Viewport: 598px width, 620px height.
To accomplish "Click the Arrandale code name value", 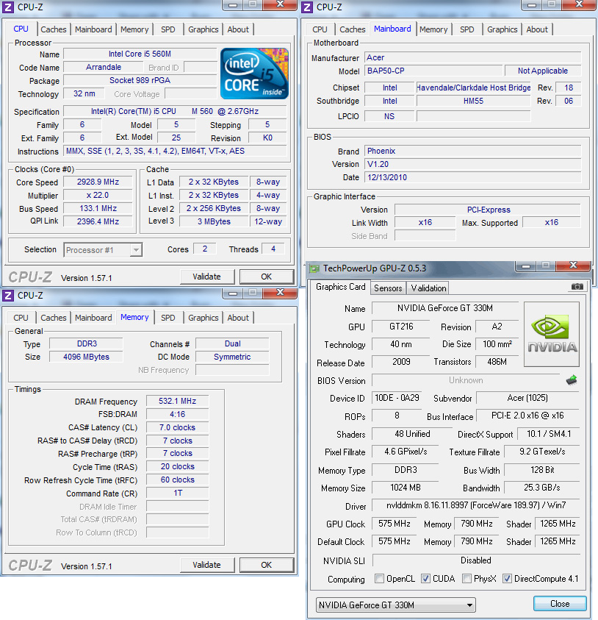I will coord(104,67).
